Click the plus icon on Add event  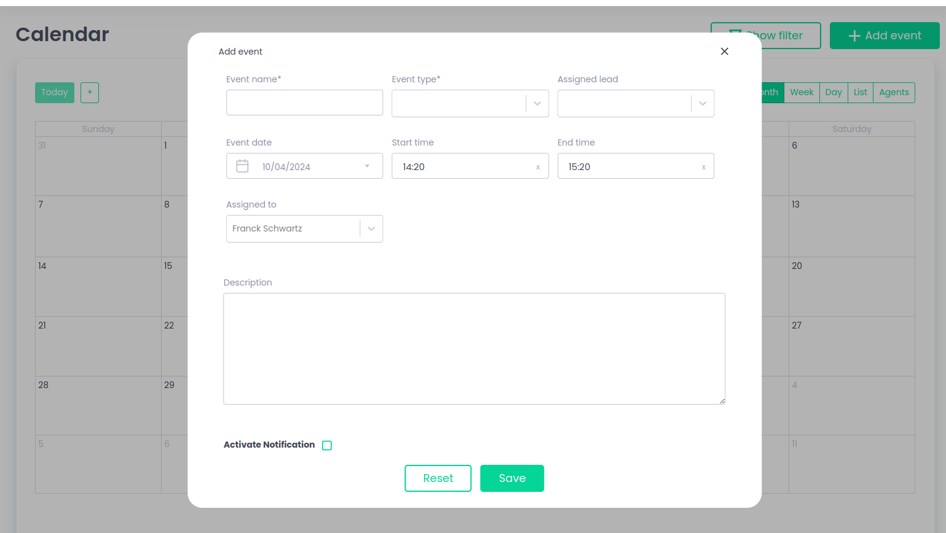854,36
